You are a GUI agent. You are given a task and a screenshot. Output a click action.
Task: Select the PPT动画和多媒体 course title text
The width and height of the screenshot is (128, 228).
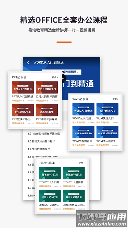coord(47,119)
